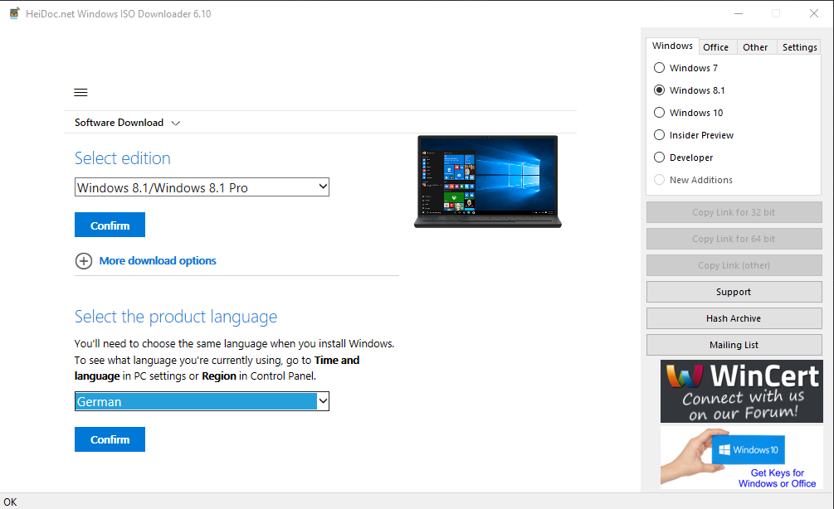The image size is (834, 509).
Task: Expand the Software Download chevron menu
Action: click(176, 124)
